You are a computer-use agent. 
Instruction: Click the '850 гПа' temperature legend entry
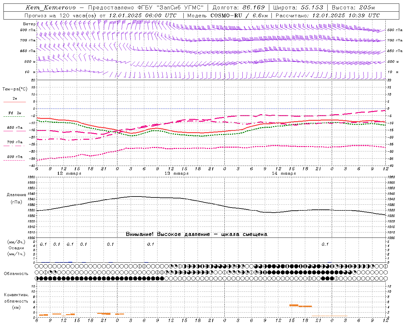click(15, 128)
